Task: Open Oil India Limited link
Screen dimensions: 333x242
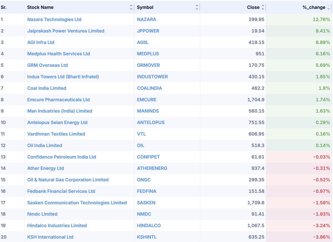Action: click(x=45, y=145)
